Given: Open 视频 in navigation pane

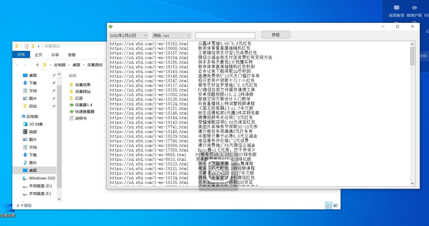Looking at the screenshot, I should pos(33,132).
